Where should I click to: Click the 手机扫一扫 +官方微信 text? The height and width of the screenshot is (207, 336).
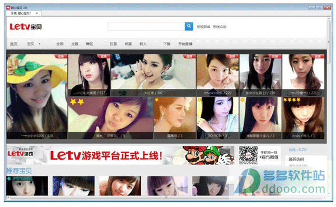point(269,155)
